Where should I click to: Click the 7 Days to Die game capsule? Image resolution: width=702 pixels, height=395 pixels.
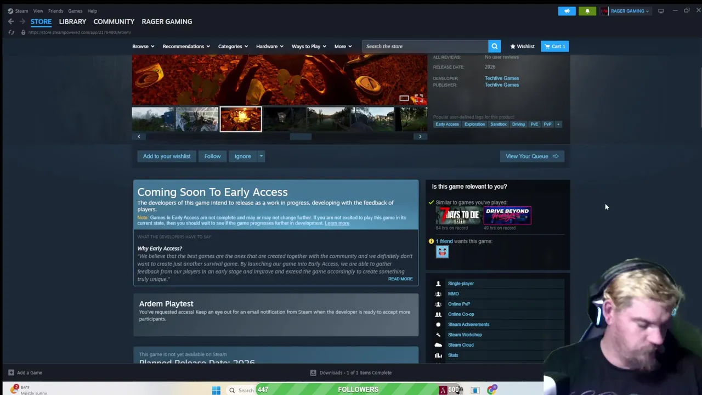tap(458, 215)
